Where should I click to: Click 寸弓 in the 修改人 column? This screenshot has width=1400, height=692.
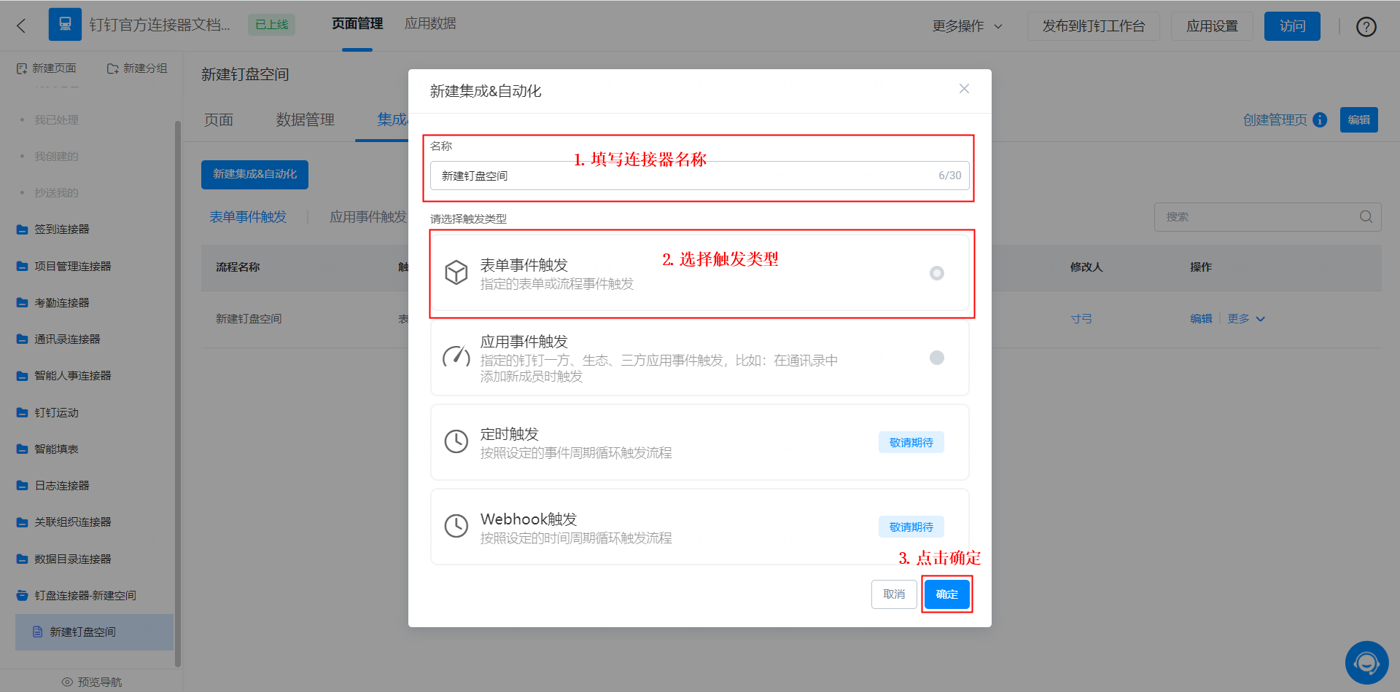(x=1081, y=319)
